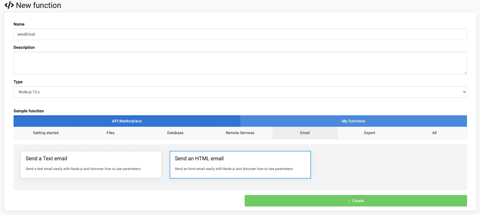Click the 'Send an html email easily' description text
480x215 pixels.
(x=234, y=169)
